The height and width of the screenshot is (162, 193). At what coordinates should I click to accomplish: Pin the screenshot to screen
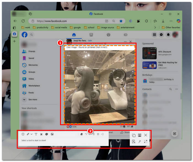click(140, 141)
